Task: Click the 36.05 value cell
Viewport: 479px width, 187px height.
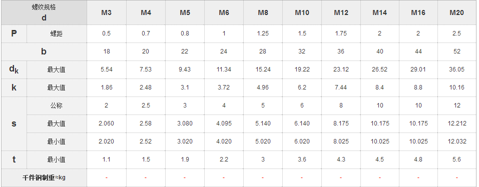Action: point(456,69)
